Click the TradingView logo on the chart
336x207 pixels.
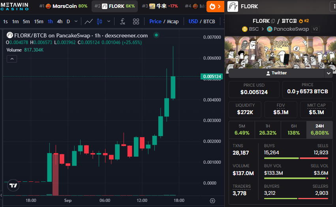(13, 185)
